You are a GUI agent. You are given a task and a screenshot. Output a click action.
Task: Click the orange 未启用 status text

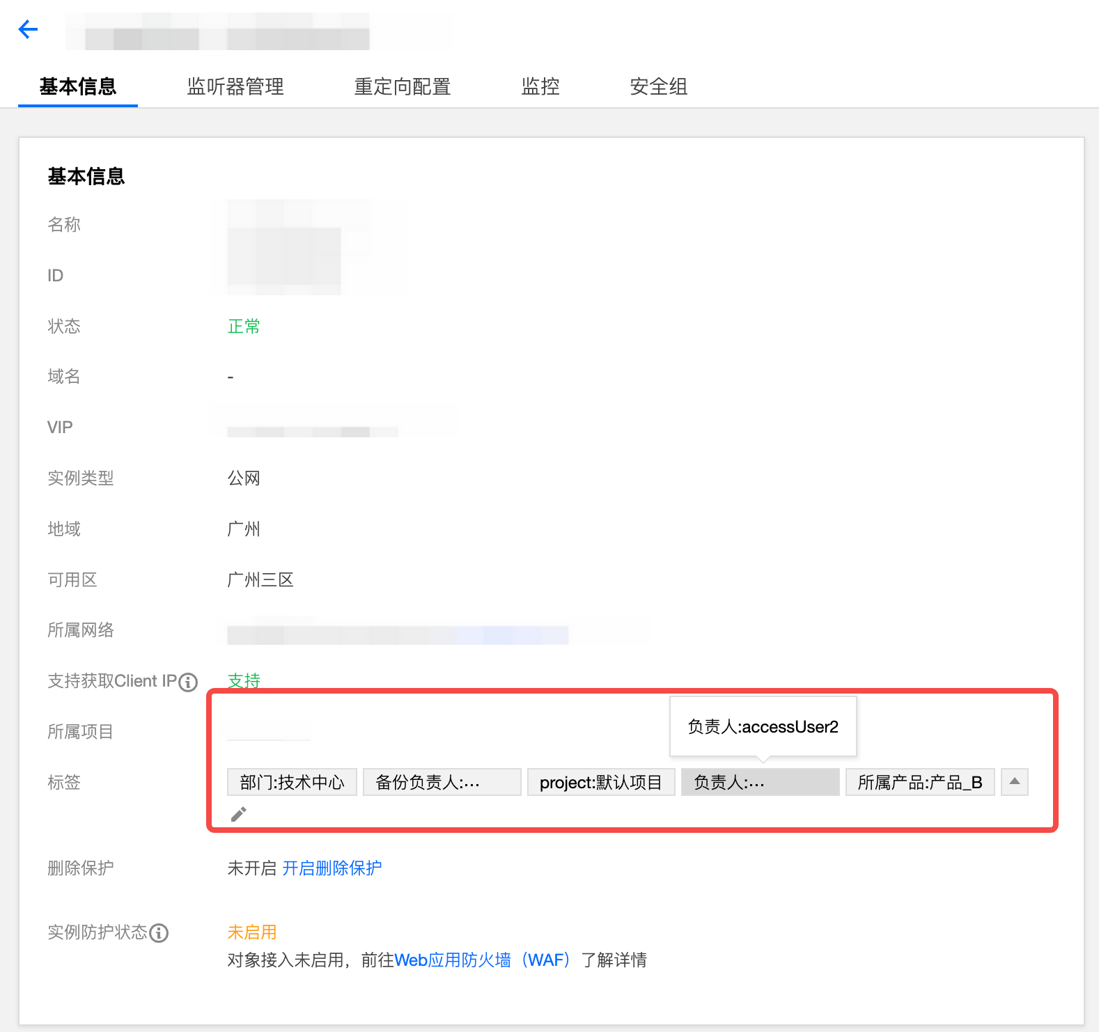pyautogui.click(x=252, y=932)
